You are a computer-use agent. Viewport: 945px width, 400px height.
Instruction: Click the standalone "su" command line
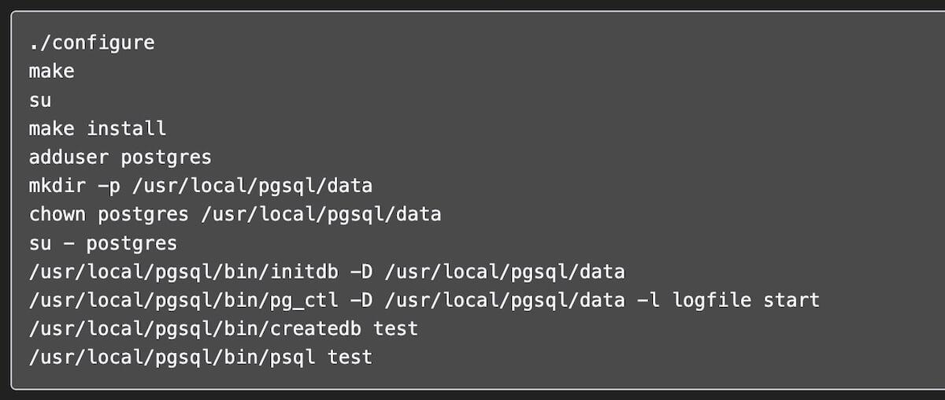[40, 100]
